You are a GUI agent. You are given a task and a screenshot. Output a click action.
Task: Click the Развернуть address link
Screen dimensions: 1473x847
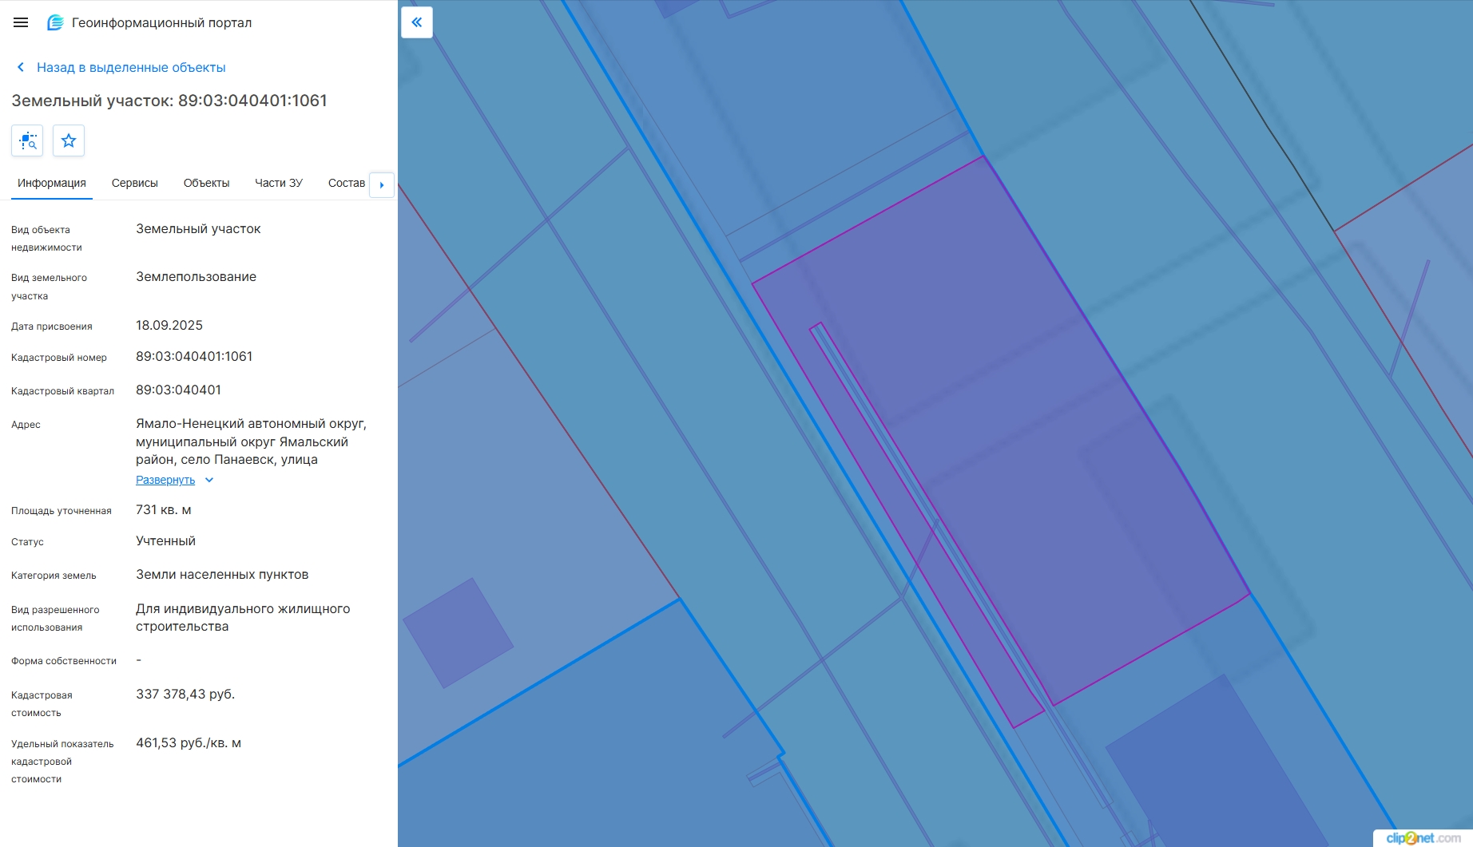pyautogui.click(x=165, y=480)
